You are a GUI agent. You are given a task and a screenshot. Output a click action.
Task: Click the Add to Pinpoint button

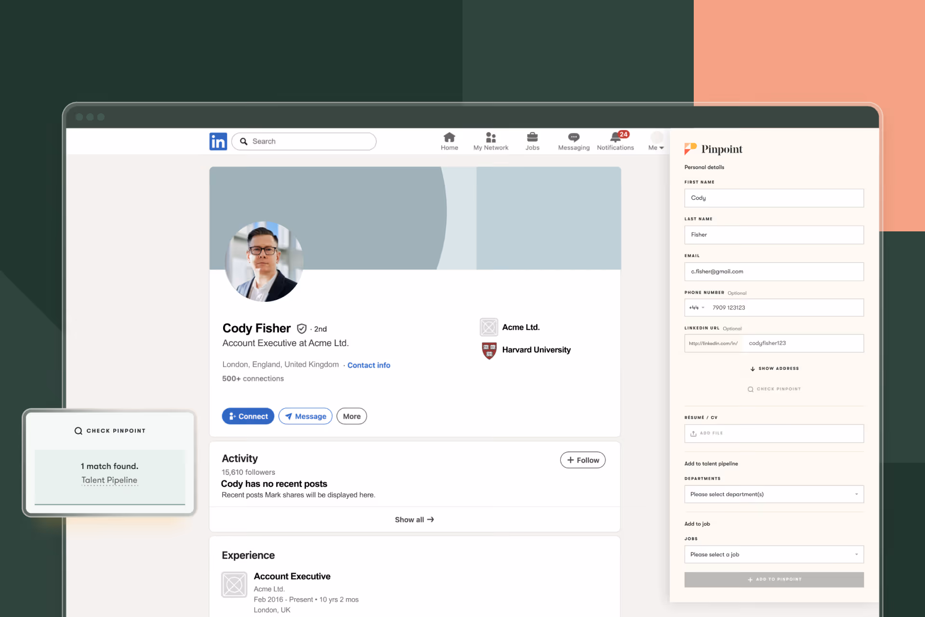point(774,579)
